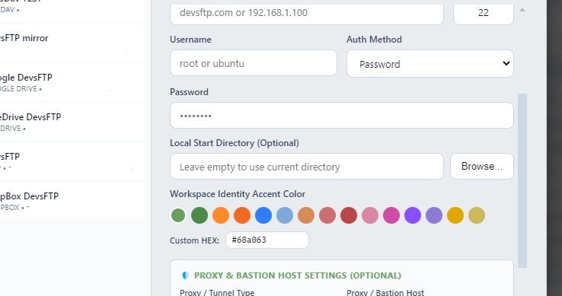562x296 pixels.
Task: Edit the Custom HEX value field
Action: pos(267,240)
